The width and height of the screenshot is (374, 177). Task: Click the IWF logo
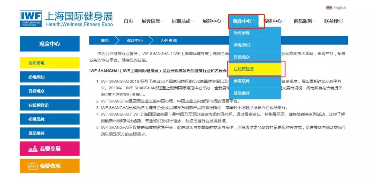tap(31, 19)
